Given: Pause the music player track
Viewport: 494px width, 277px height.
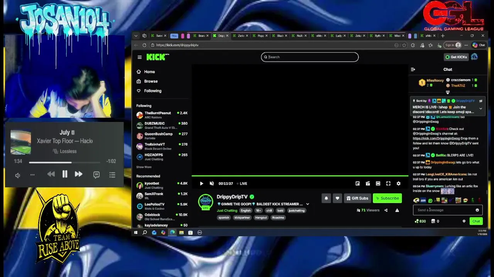Looking at the screenshot, I should pyautogui.click(x=65, y=175).
